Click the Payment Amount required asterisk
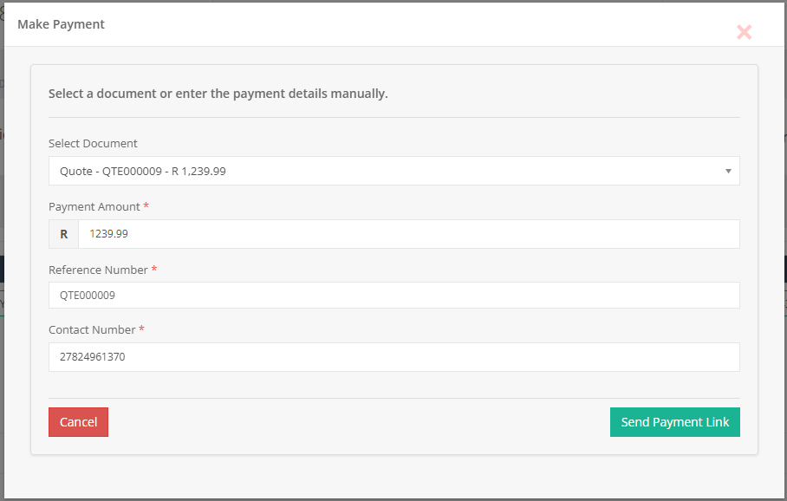Screen dimensions: 787x501 pos(146,206)
